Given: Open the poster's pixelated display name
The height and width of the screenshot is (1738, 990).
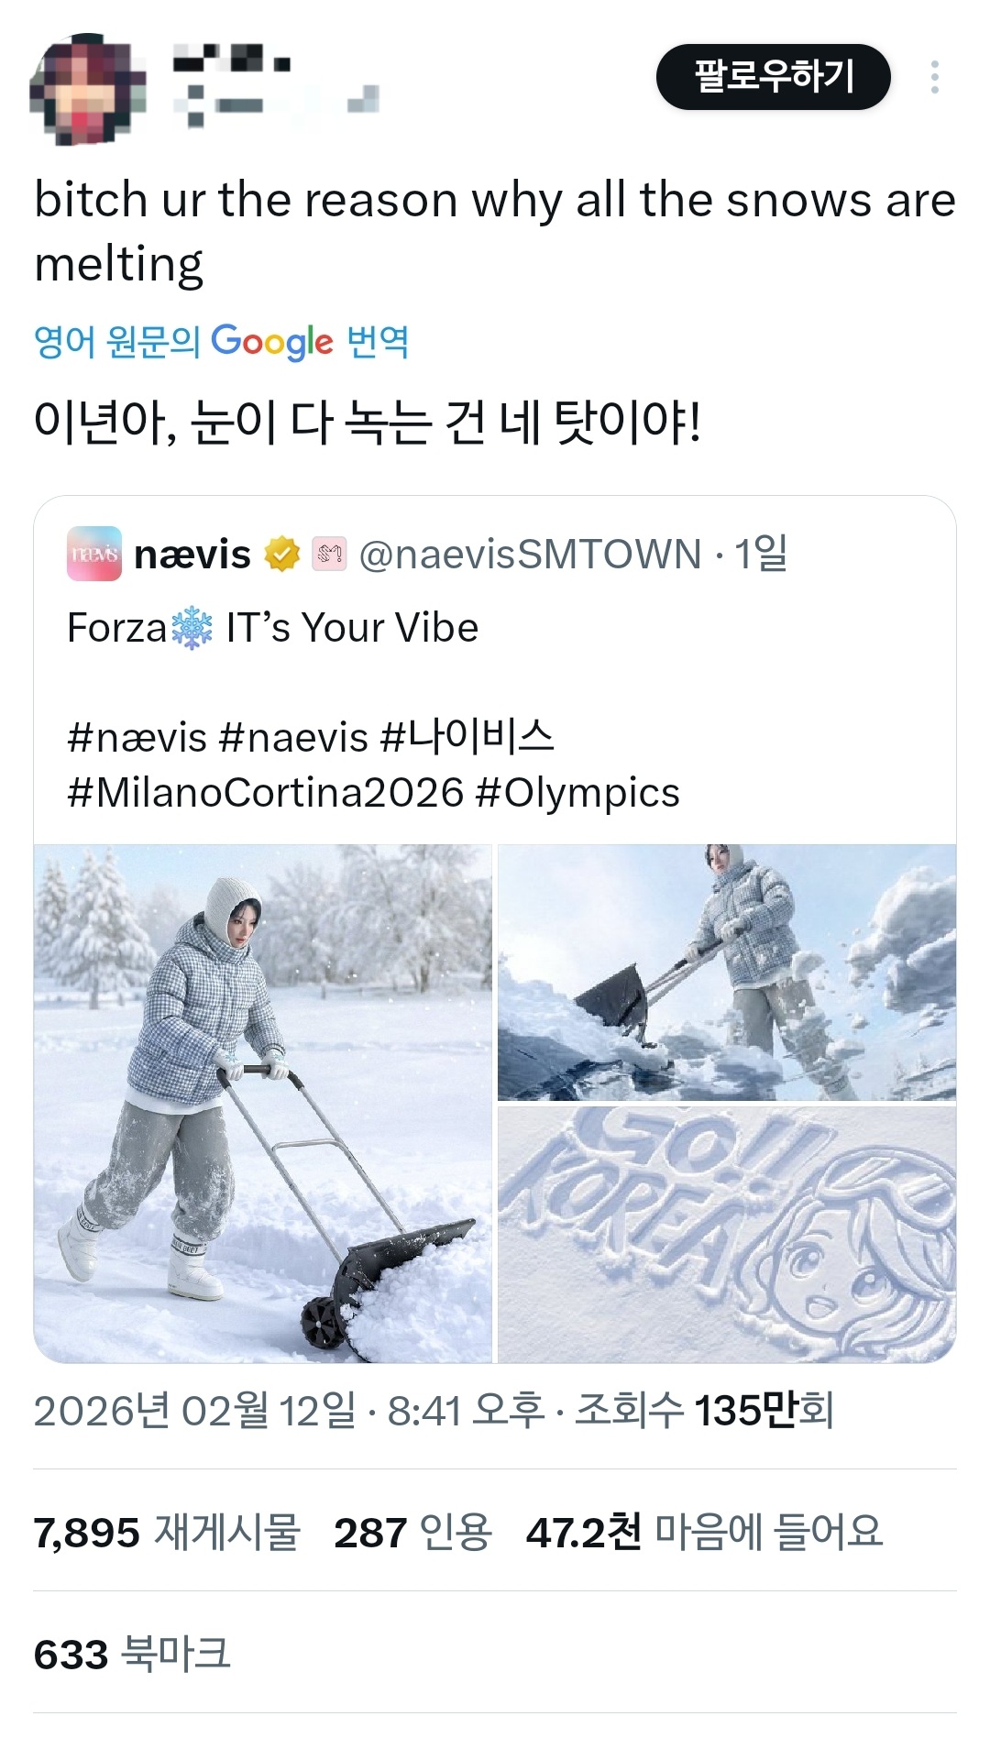Looking at the screenshot, I should 232,63.
